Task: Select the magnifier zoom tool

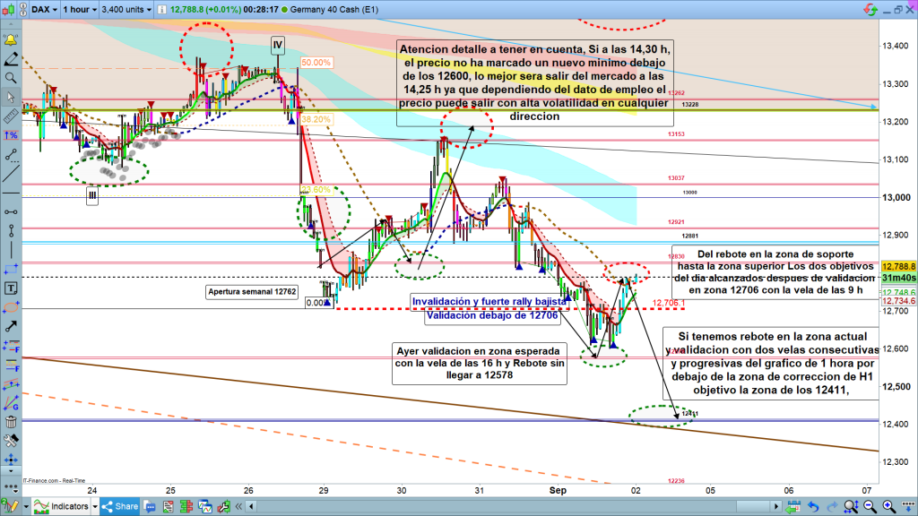Action: tap(12, 78)
